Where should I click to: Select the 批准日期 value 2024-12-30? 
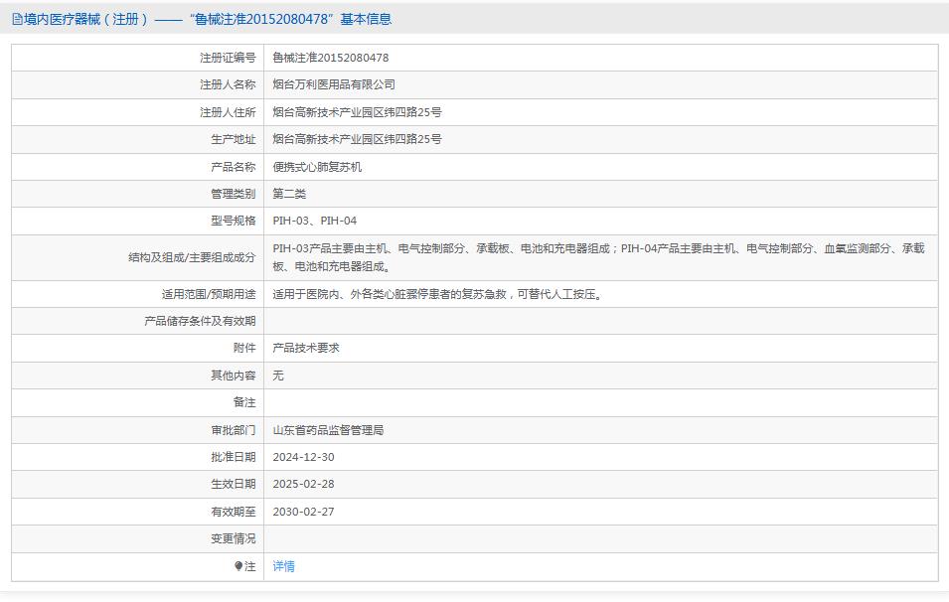(x=310, y=457)
